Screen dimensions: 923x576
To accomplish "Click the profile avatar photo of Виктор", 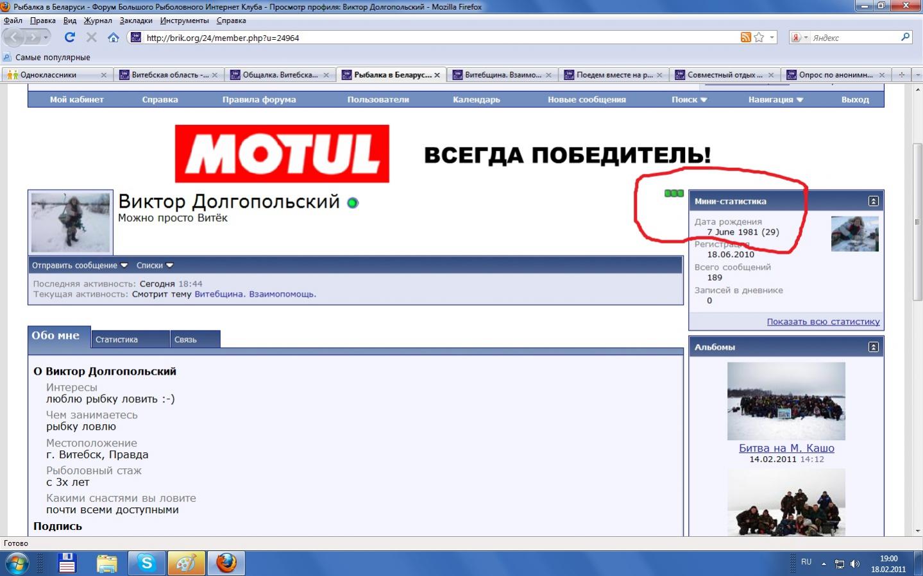I will (71, 222).
